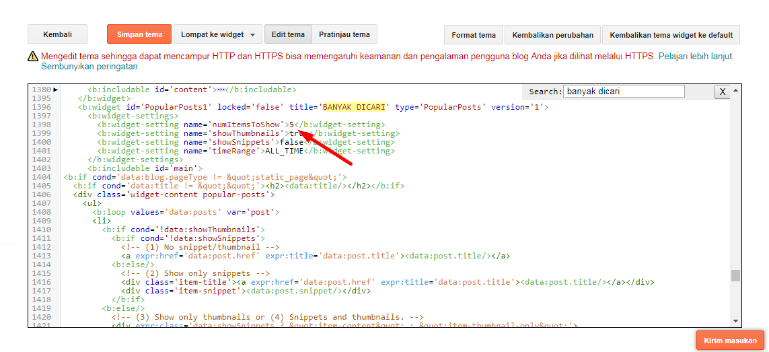769x352 pixels.
Task: Click Kembalikan tema widget ke default
Action: tap(671, 35)
